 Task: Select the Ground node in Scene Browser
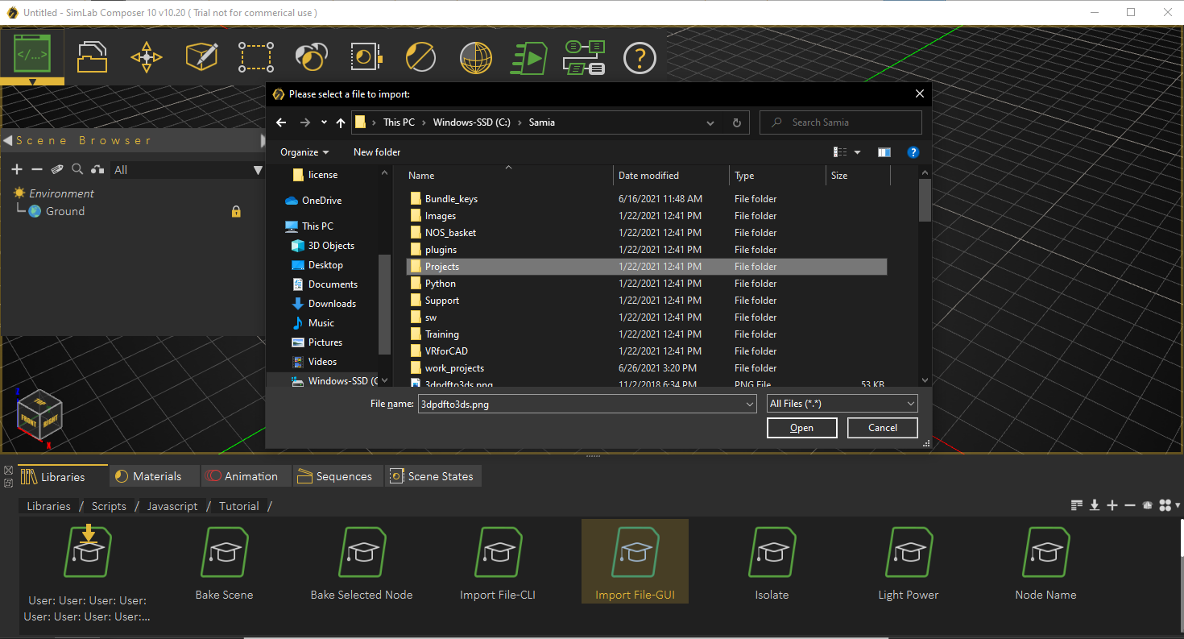(x=65, y=211)
